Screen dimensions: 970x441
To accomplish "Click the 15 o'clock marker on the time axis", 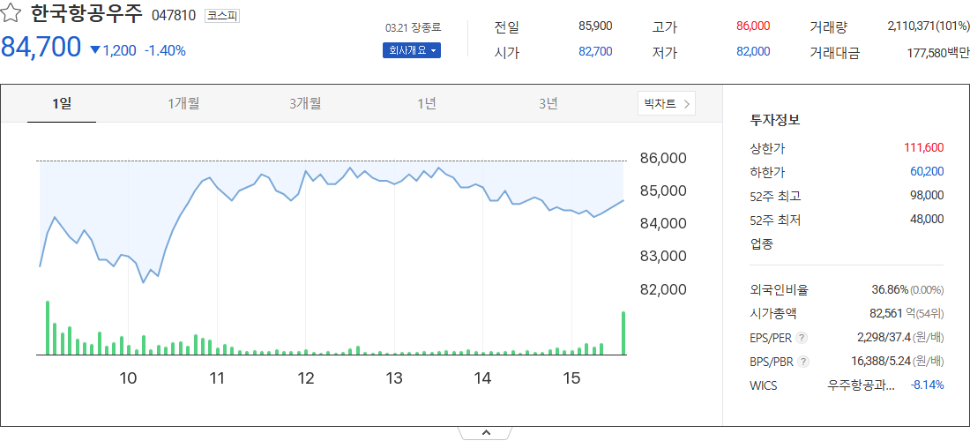I will point(572,377).
